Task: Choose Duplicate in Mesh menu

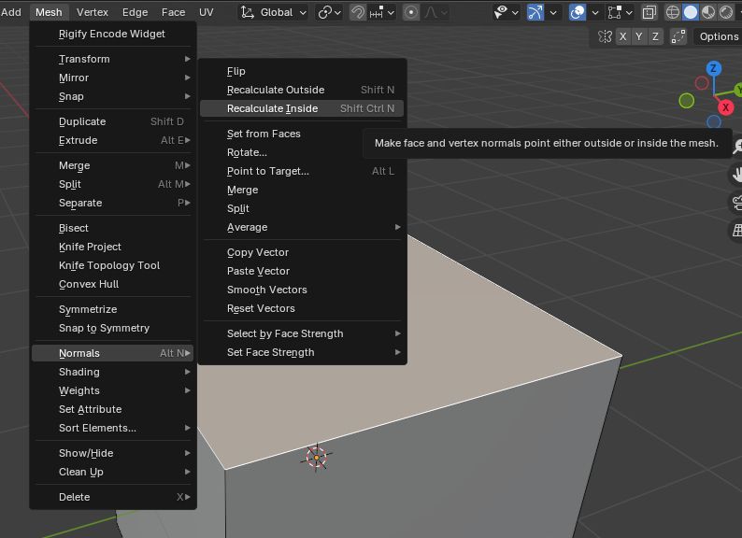Action: [113, 121]
